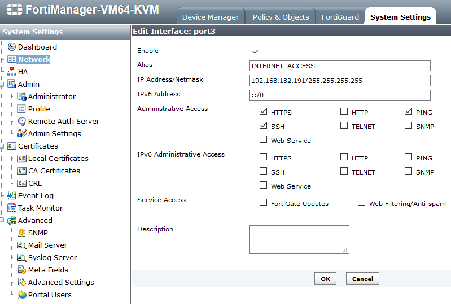This screenshot has width=451, height=304.
Task: Enable SNMP under IPv6 Administrative Access
Action: (409, 171)
